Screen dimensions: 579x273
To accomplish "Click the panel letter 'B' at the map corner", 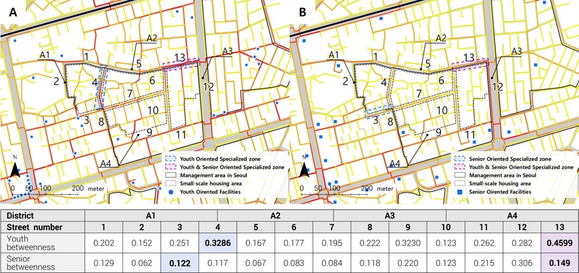I will [x=303, y=12].
